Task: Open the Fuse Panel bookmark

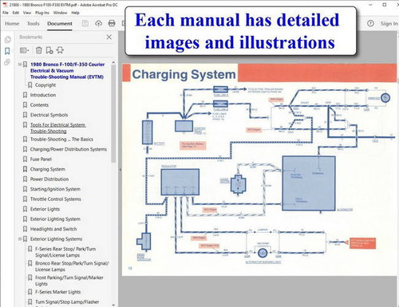Action: (41, 159)
